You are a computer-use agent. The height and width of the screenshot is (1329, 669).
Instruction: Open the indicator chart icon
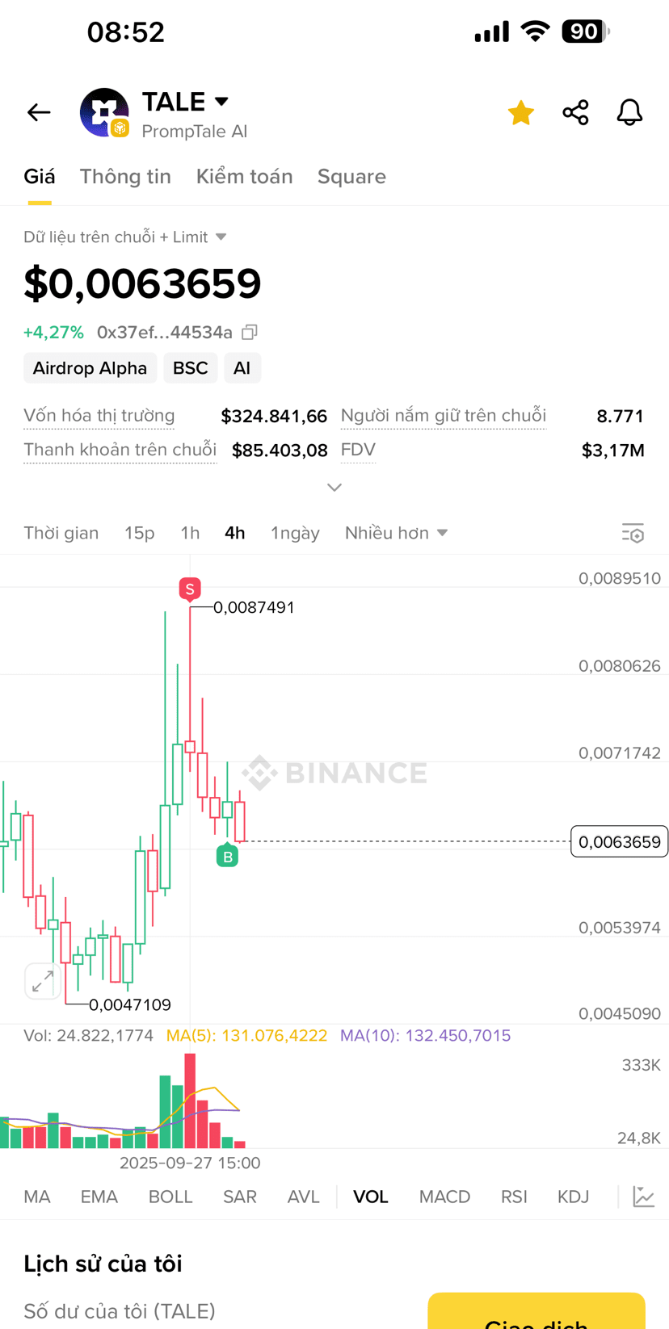tap(644, 1197)
